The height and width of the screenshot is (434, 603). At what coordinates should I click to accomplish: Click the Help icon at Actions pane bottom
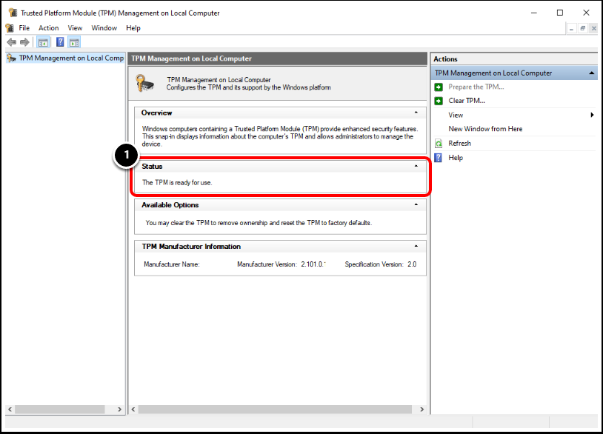tap(438, 158)
